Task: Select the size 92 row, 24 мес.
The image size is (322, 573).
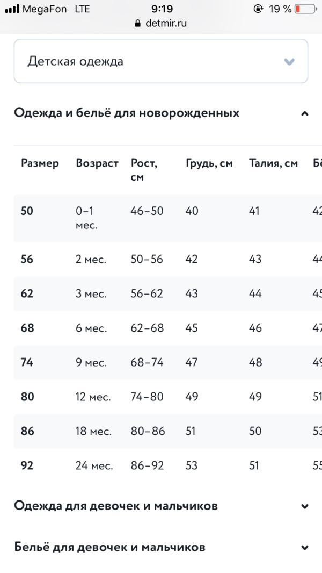Action: pyautogui.click(x=168, y=465)
